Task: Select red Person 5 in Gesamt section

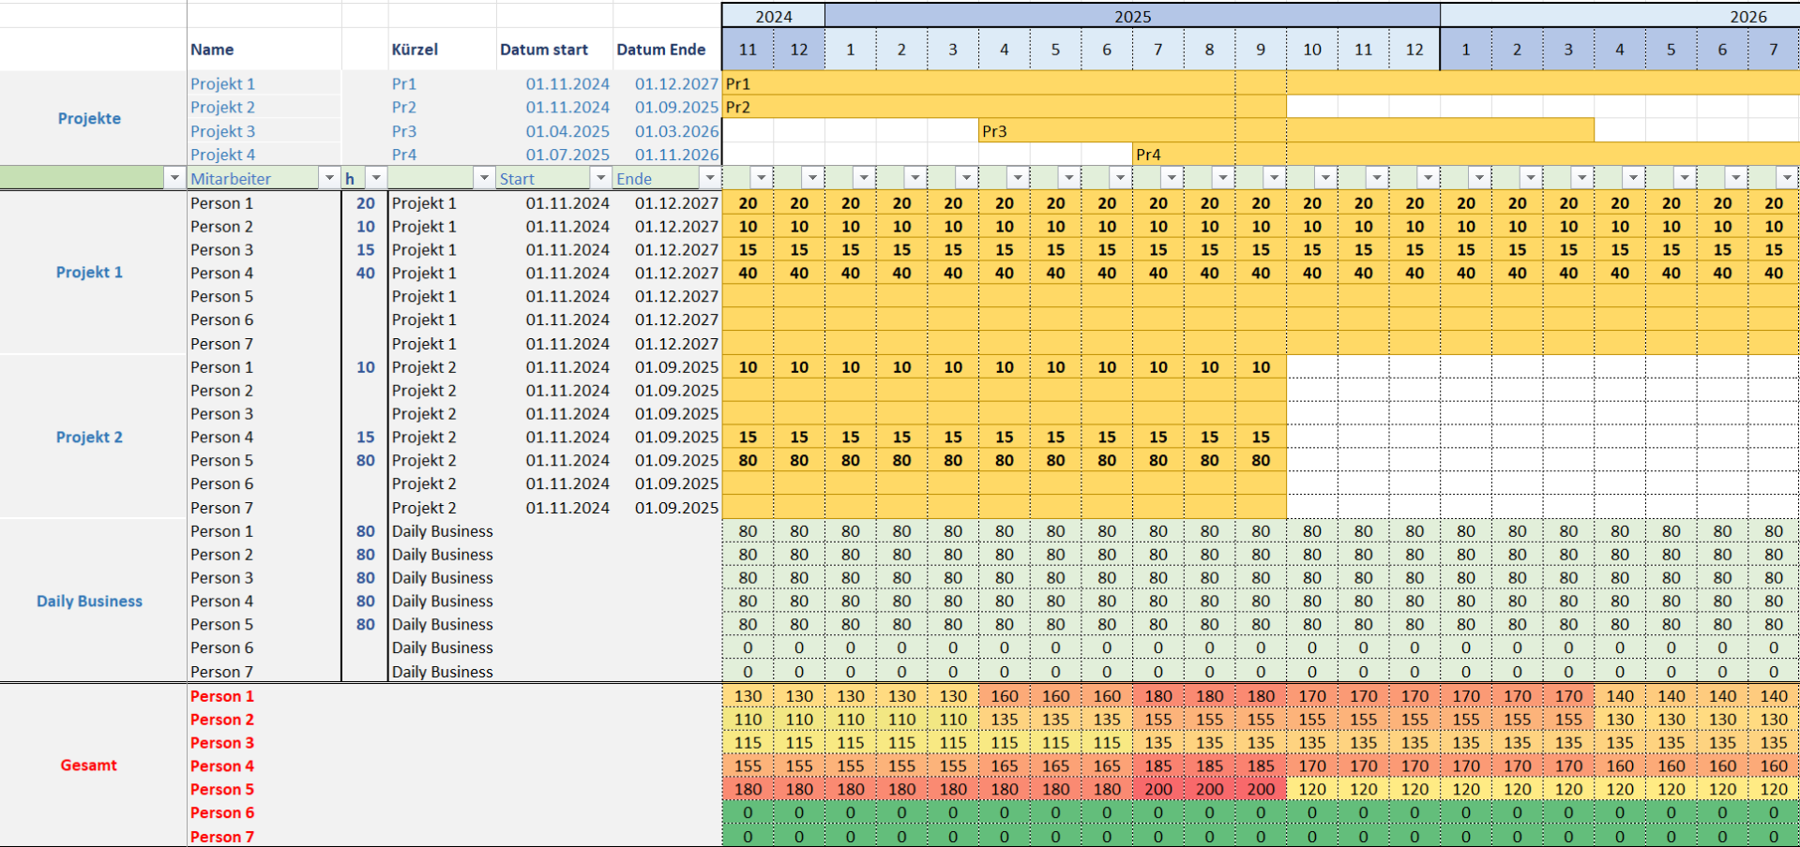Action: pos(222,789)
